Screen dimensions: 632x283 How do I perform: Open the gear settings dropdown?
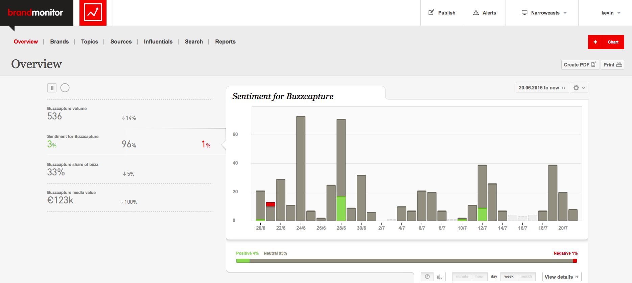(x=580, y=88)
